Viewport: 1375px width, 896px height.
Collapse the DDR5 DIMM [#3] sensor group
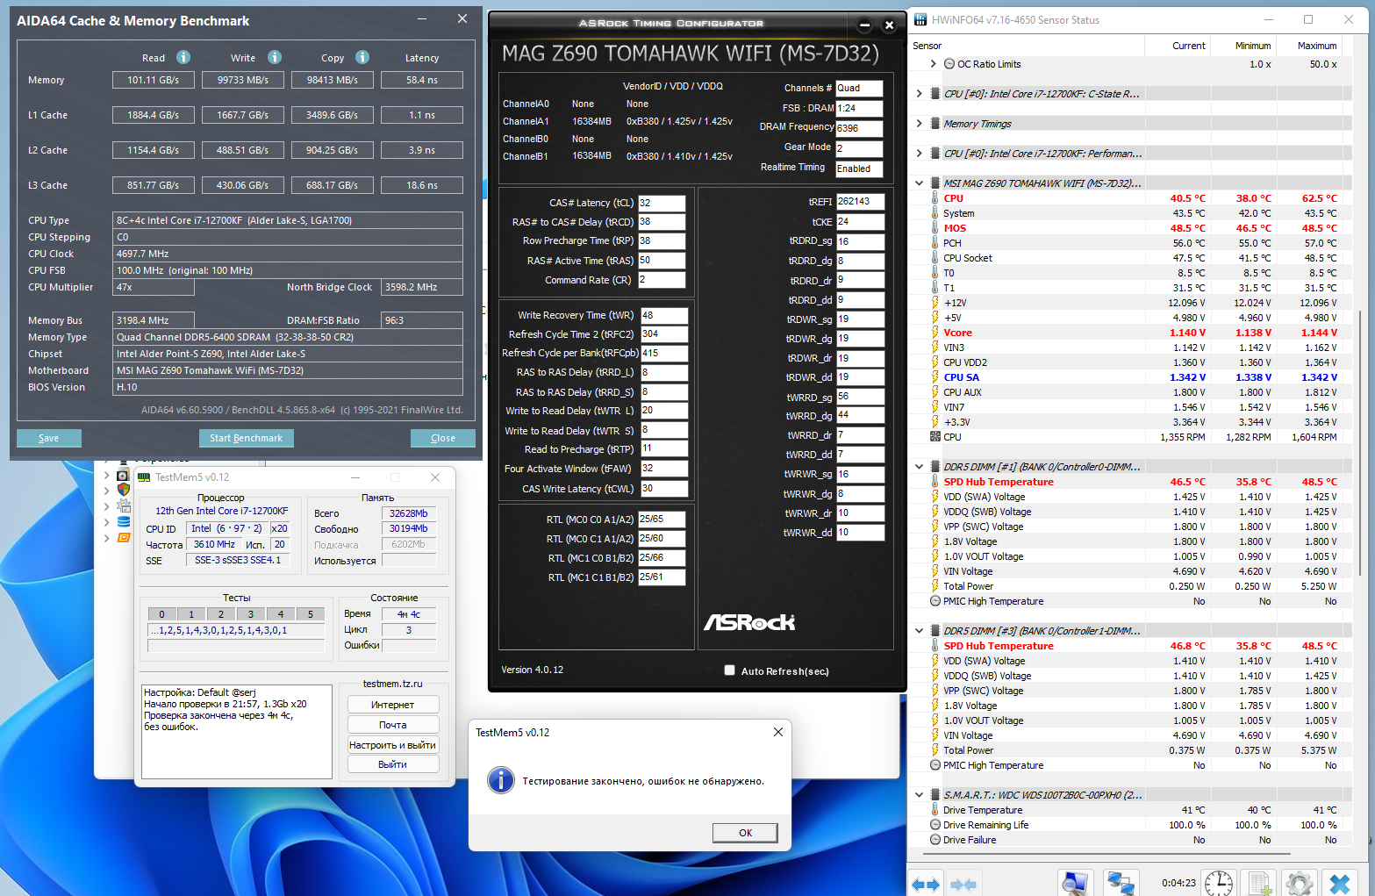click(x=919, y=631)
